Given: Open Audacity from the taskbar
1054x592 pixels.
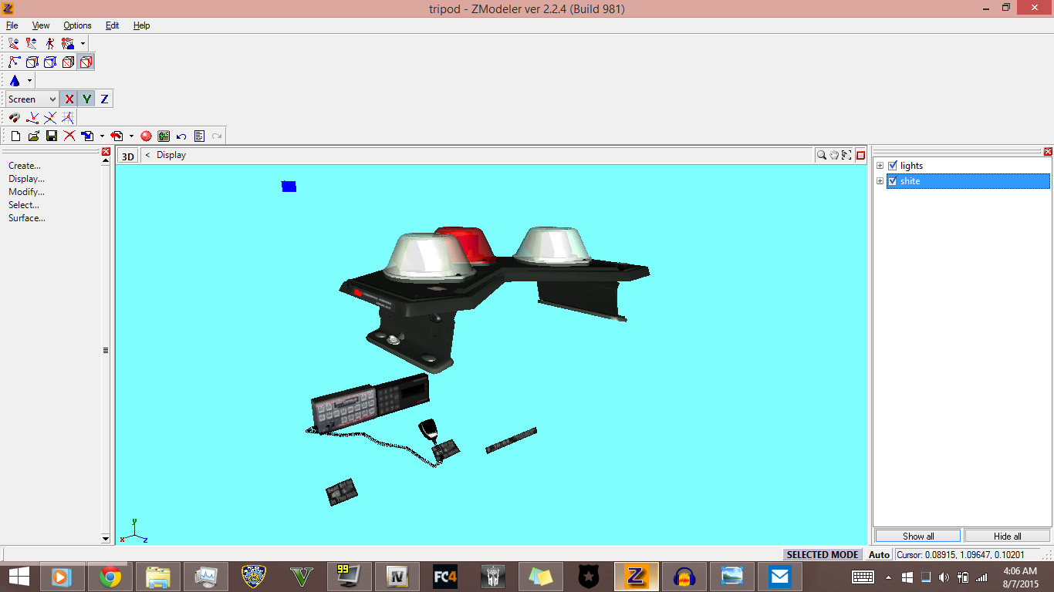Looking at the screenshot, I should (x=684, y=577).
